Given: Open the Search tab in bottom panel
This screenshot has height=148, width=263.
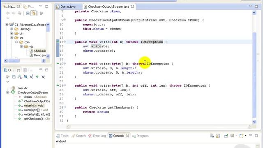Looking at the screenshot, I should pyautogui.click(x=78, y=136).
